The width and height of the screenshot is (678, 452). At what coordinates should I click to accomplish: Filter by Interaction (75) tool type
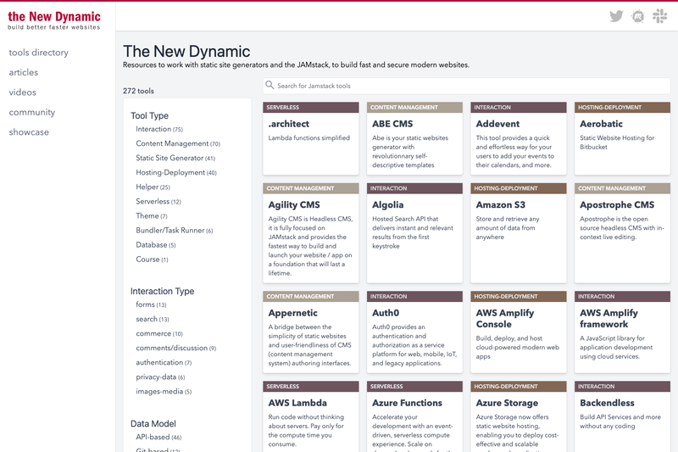click(159, 129)
